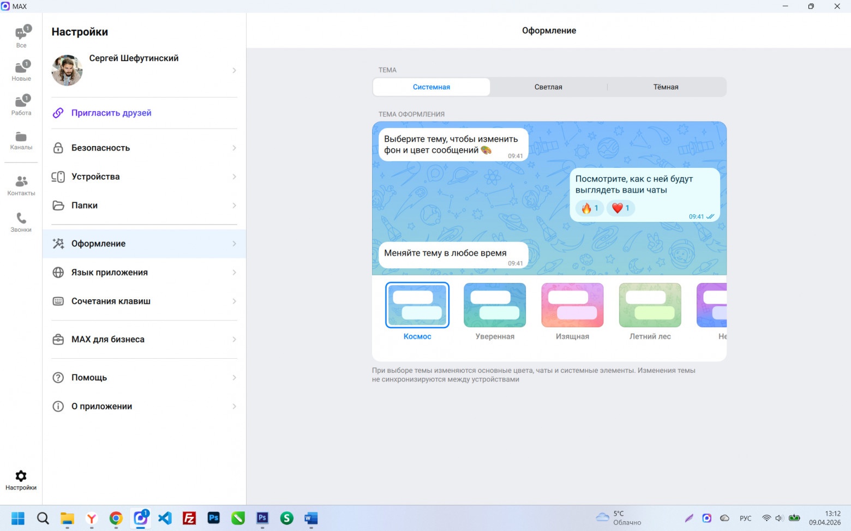The image size is (851, 531).
Task: Expand the profile row chevron for Сергей Шефутинский
Action: click(234, 70)
